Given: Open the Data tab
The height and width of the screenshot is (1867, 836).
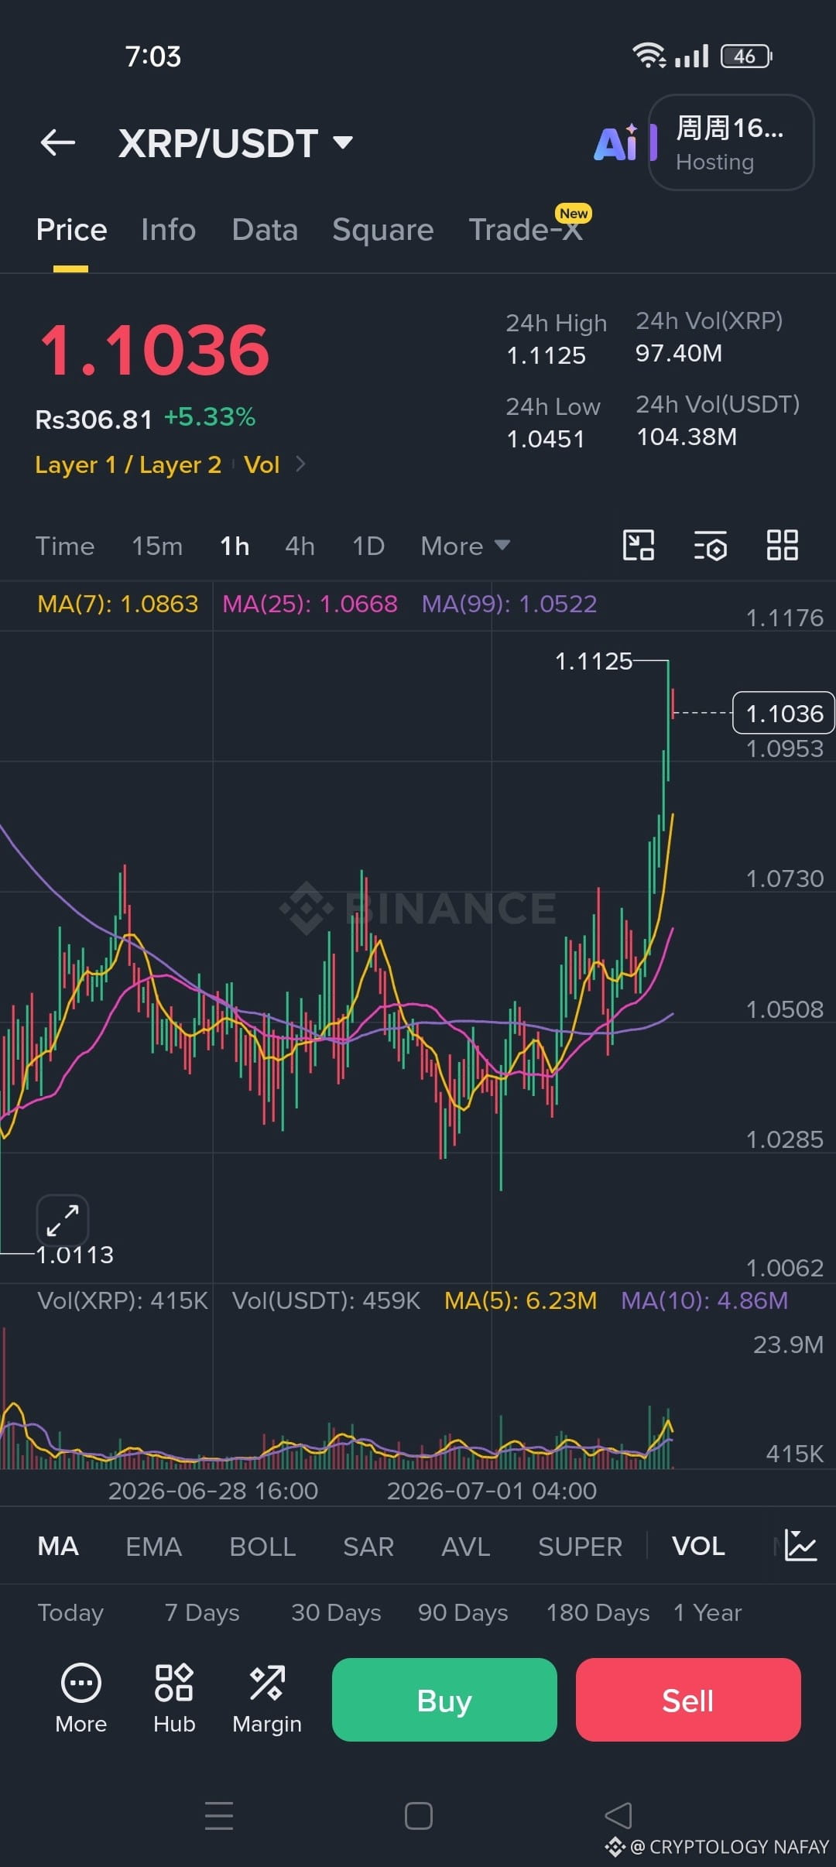Looking at the screenshot, I should coord(265,230).
